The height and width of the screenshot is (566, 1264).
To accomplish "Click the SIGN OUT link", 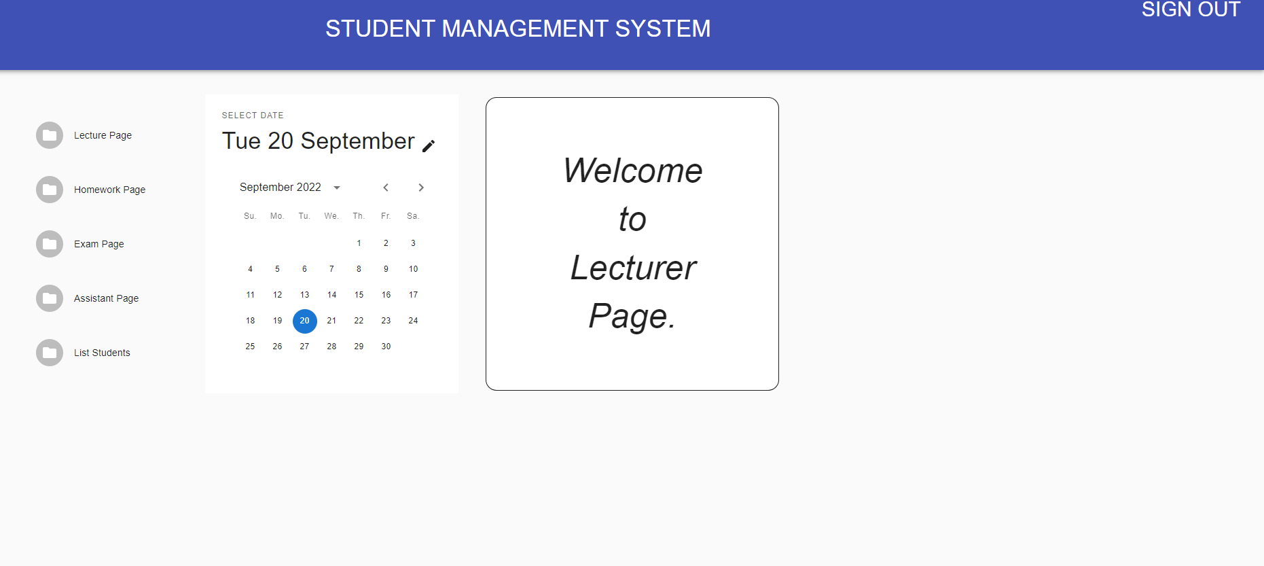I will [x=1191, y=10].
